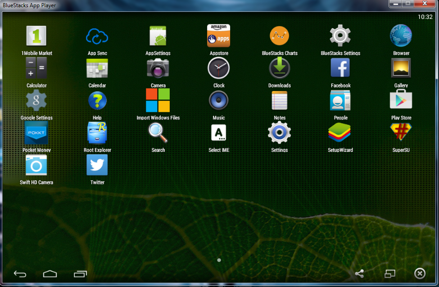Close the BlueStacks App Player window
Image resolution: width=439 pixels, height=287 pixels.
click(425, 3)
